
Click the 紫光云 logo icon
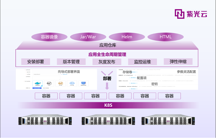pos(179,14)
